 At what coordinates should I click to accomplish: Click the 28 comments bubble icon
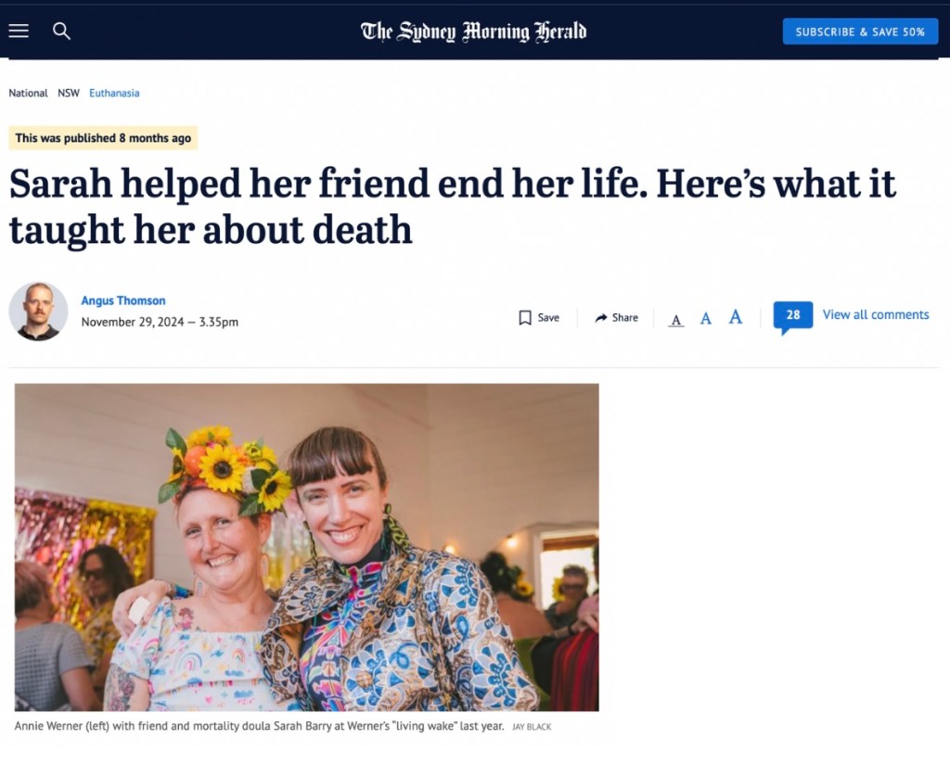[x=792, y=315]
